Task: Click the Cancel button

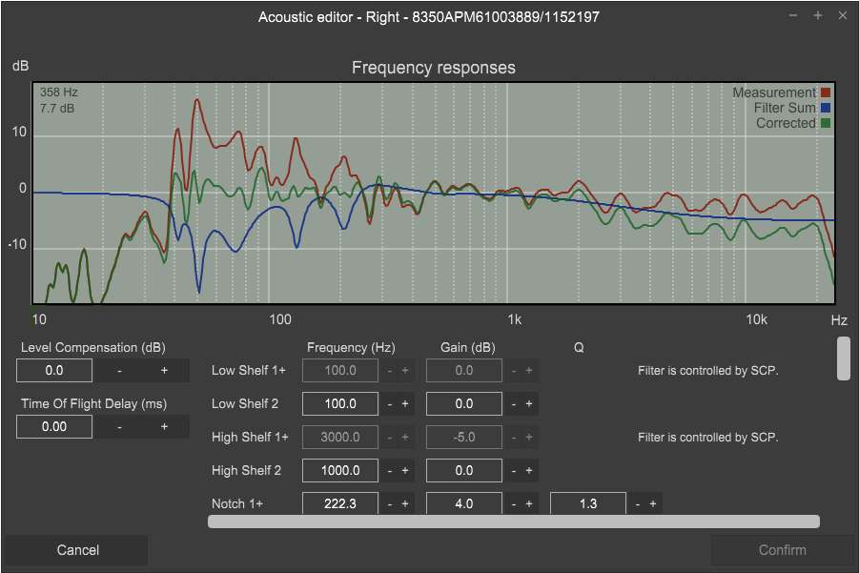Action: pyautogui.click(x=77, y=550)
